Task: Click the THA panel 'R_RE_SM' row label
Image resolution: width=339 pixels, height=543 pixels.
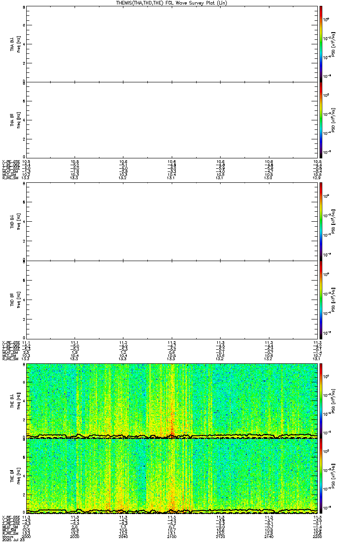Action: 10,178
